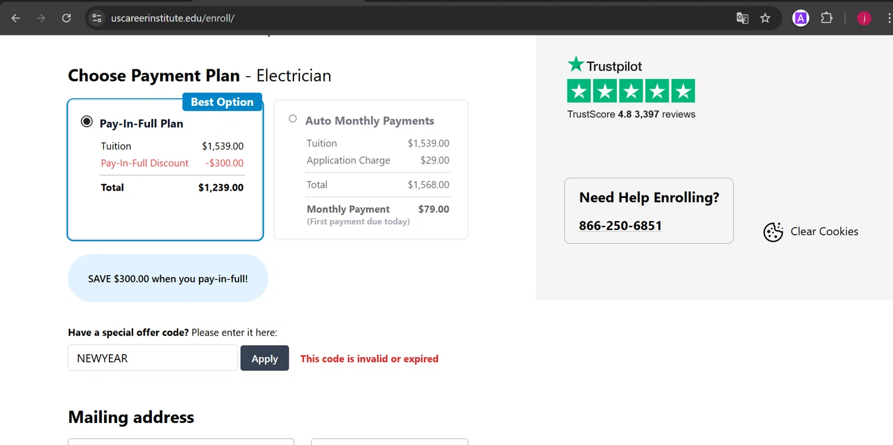The image size is (893, 445).
Task: Click the translate page icon
Action: tap(742, 18)
